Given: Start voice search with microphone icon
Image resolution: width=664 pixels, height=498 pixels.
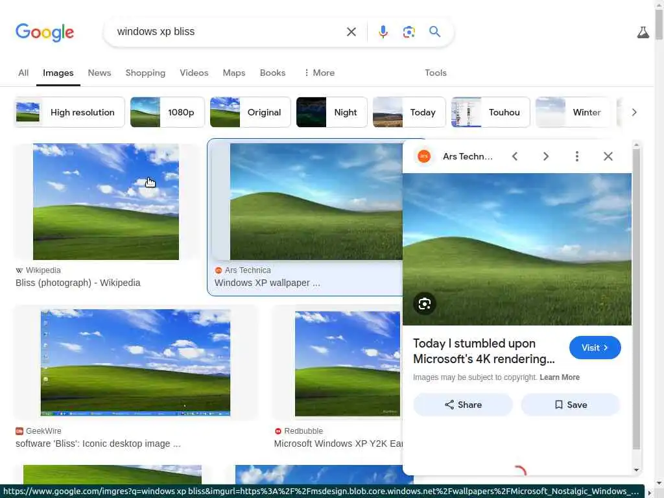Looking at the screenshot, I should [383, 32].
